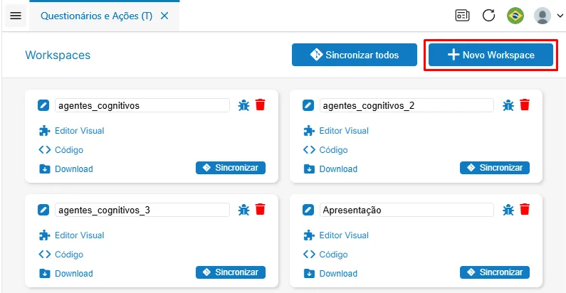Delete the agentes_cognitivos_2 workspace with trash icon

(525, 105)
